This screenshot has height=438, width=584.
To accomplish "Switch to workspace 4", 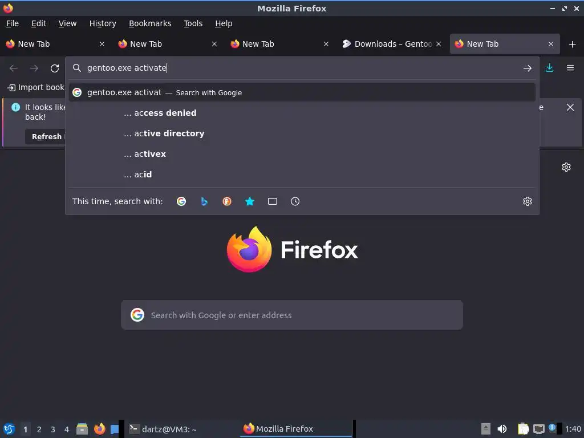I will (67, 429).
